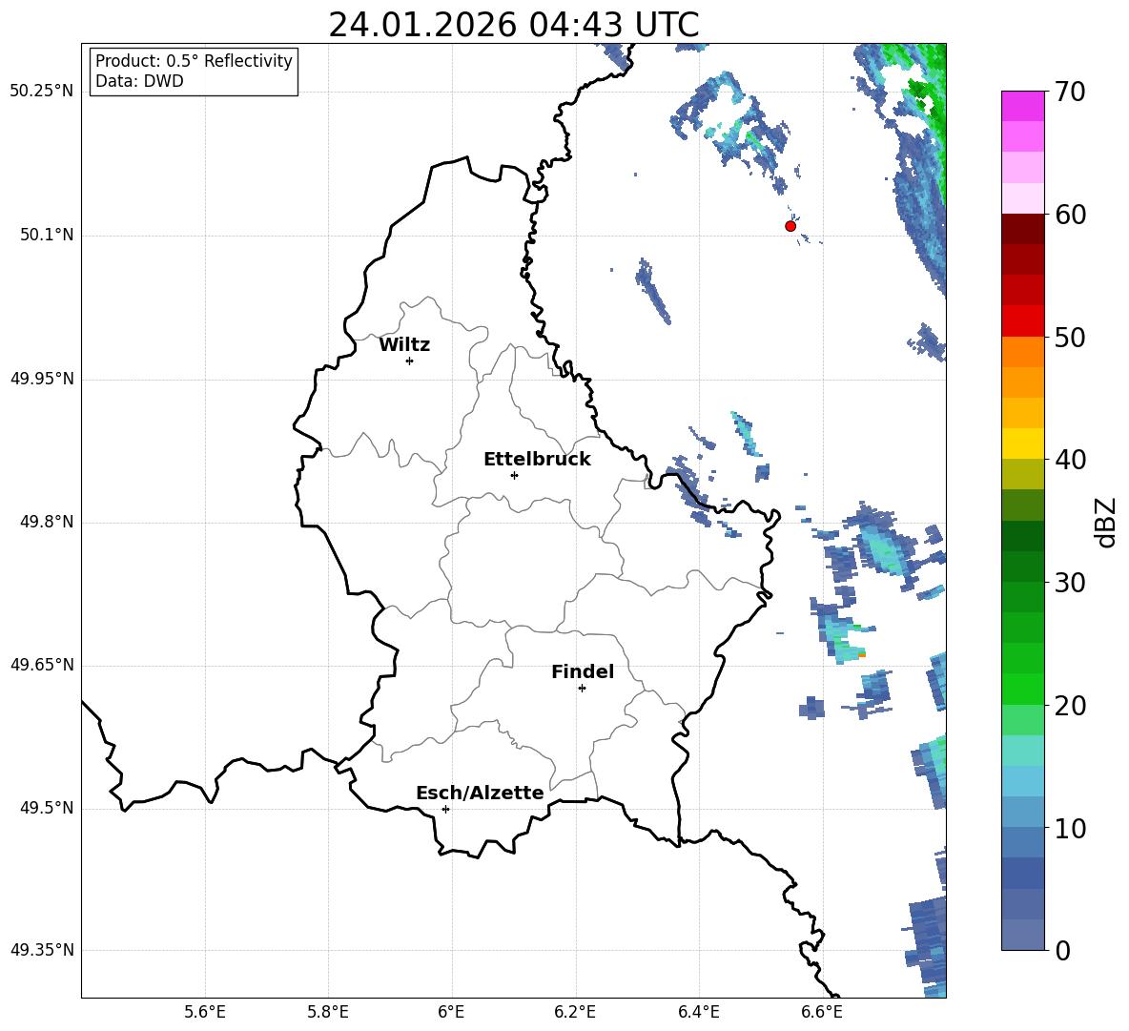Click the 49.8°N latitude label
1129x1031 pixels.
(x=47, y=522)
